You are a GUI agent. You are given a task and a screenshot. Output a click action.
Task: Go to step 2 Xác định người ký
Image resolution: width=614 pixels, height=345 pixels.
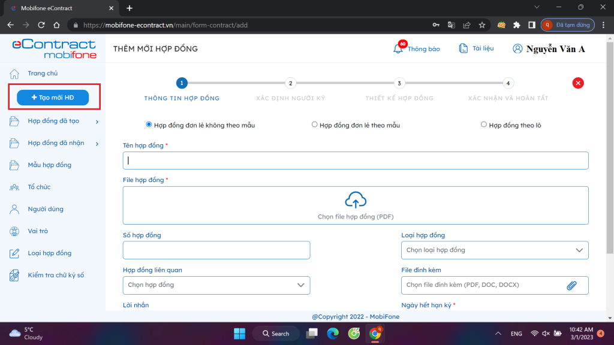290,83
